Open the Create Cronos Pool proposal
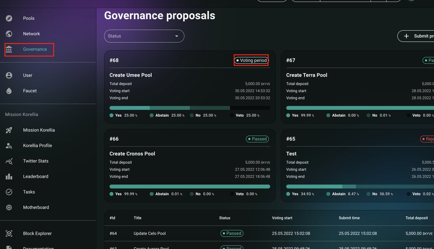 132,154
